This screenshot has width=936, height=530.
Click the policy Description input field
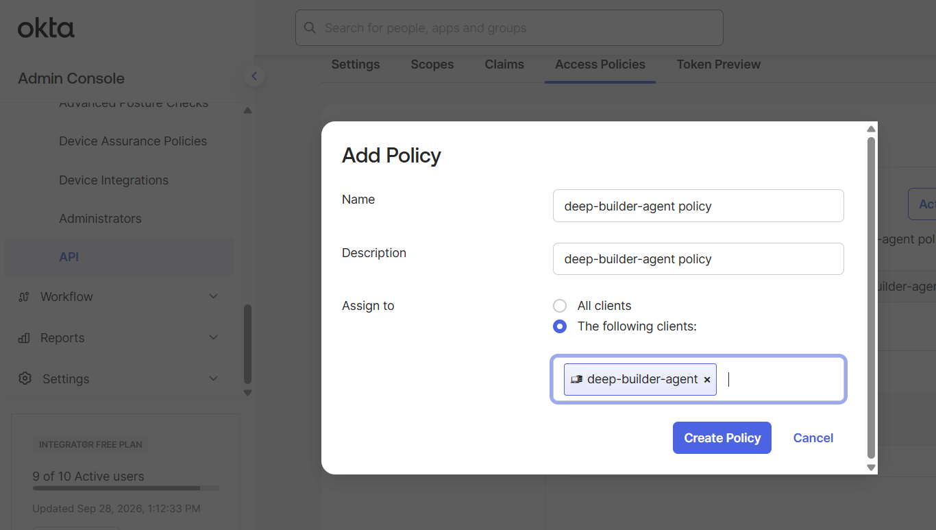tap(698, 258)
